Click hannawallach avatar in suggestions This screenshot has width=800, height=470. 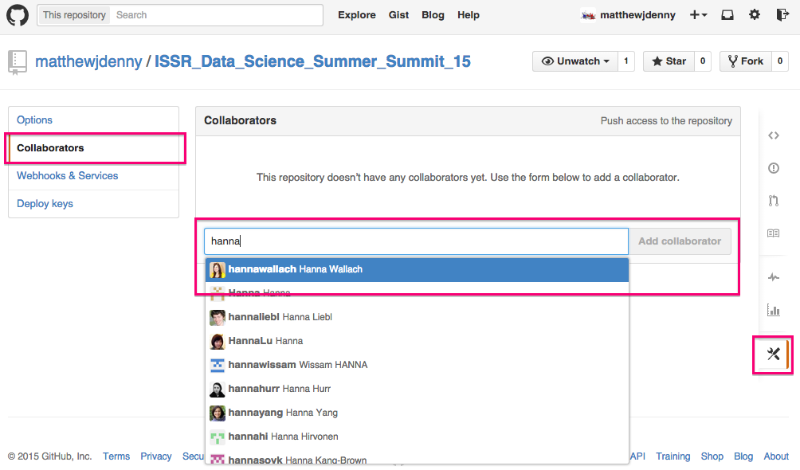tap(218, 270)
